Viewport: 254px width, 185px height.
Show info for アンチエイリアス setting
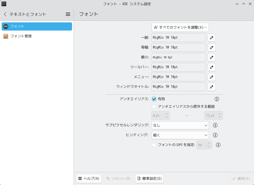[217, 99]
